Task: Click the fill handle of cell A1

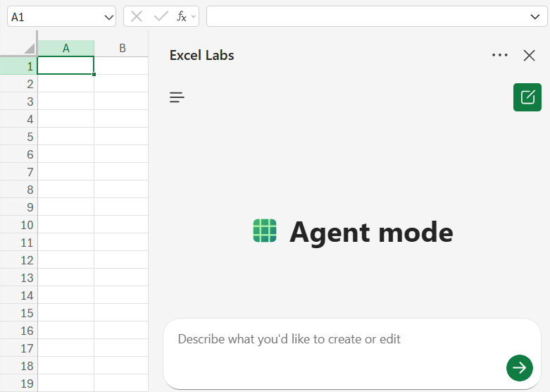Action: coord(94,75)
